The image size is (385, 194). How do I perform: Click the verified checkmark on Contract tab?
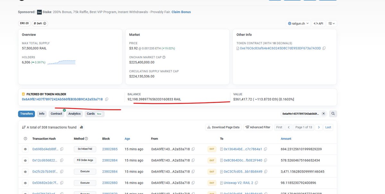click(x=64, y=110)
